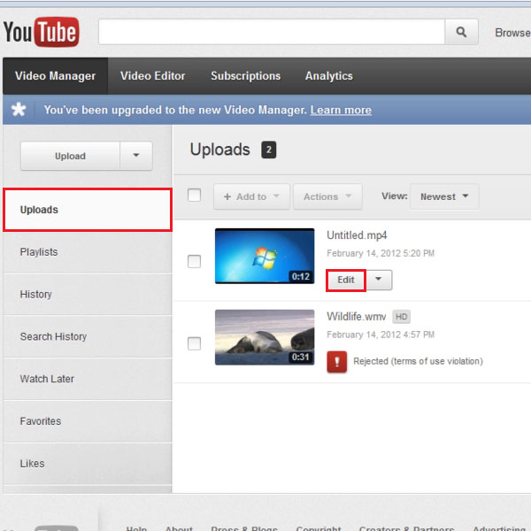Click the date February 14, 2012 5:20 PM
The height and width of the screenshot is (531, 531).
click(x=381, y=253)
